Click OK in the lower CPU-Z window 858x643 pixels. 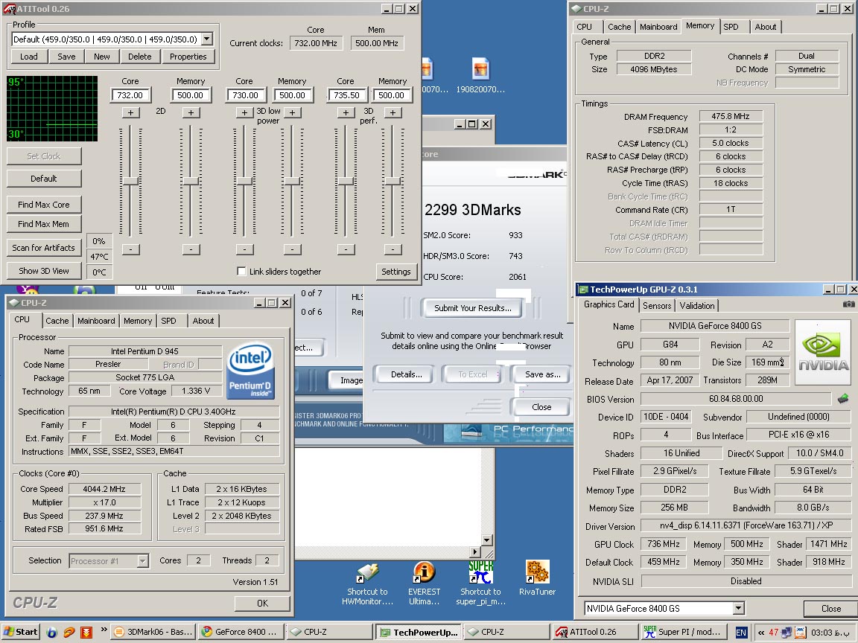point(263,603)
